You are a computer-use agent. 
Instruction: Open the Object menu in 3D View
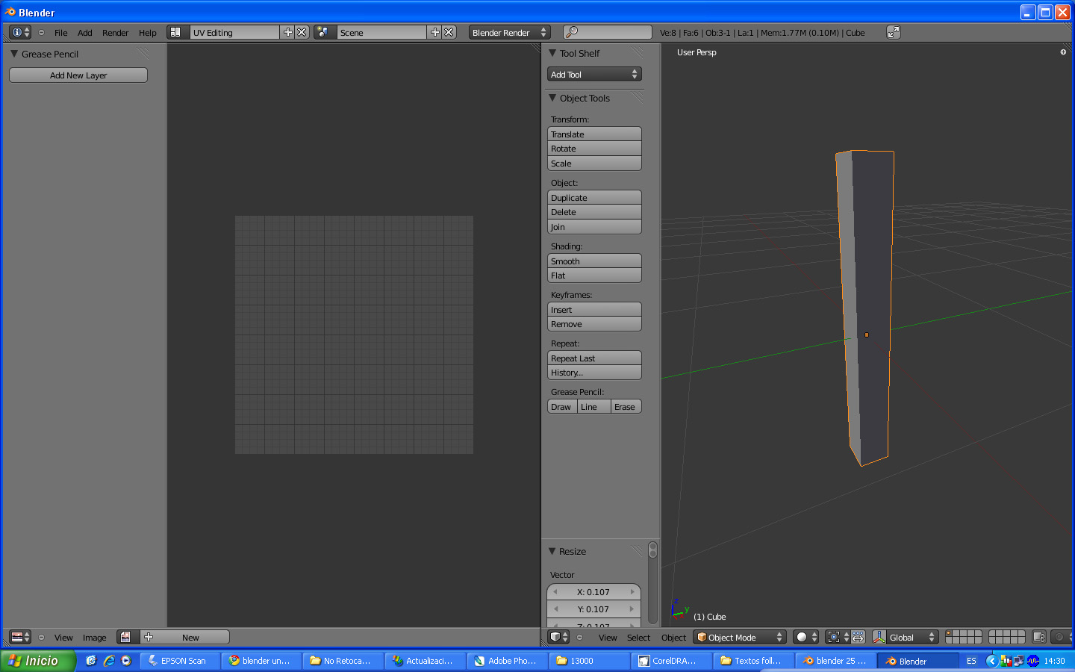pos(673,638)
